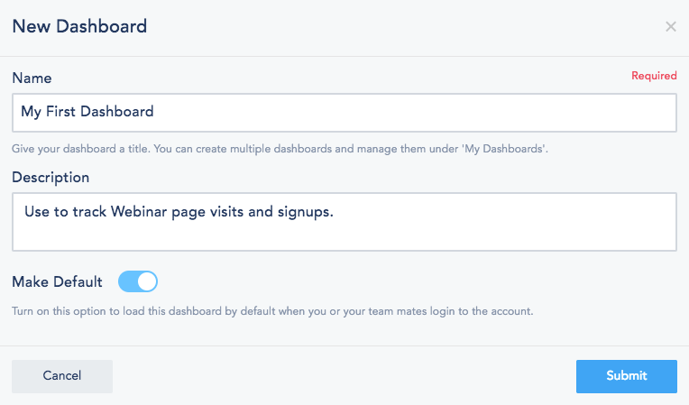The image size is (689, 405).
Task: Click the 'Description' field label
Action: pyautogui.click(x=51, y=177)
